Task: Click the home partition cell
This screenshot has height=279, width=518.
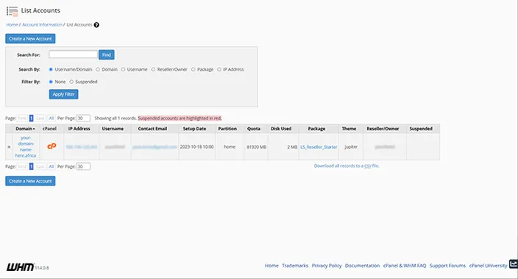Action: point(230,146)
